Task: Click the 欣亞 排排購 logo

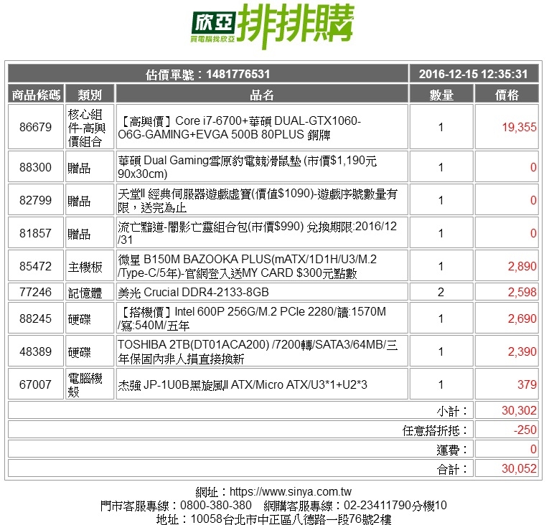Action: [273, 27]
